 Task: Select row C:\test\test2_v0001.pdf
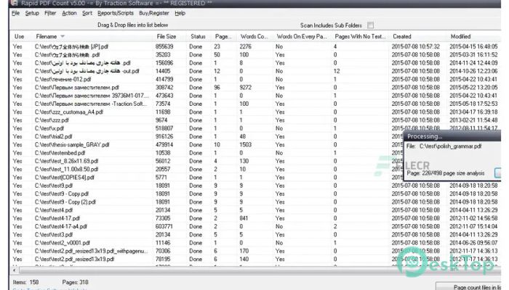(256, 243)
